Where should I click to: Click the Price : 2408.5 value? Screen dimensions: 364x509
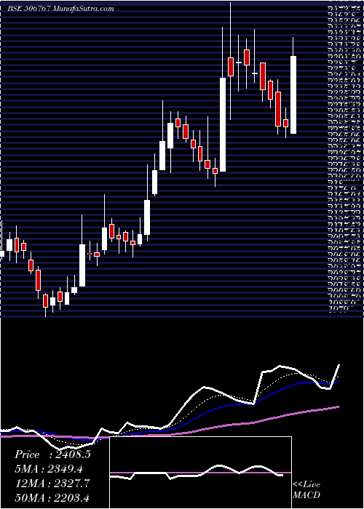pos(52,454)
